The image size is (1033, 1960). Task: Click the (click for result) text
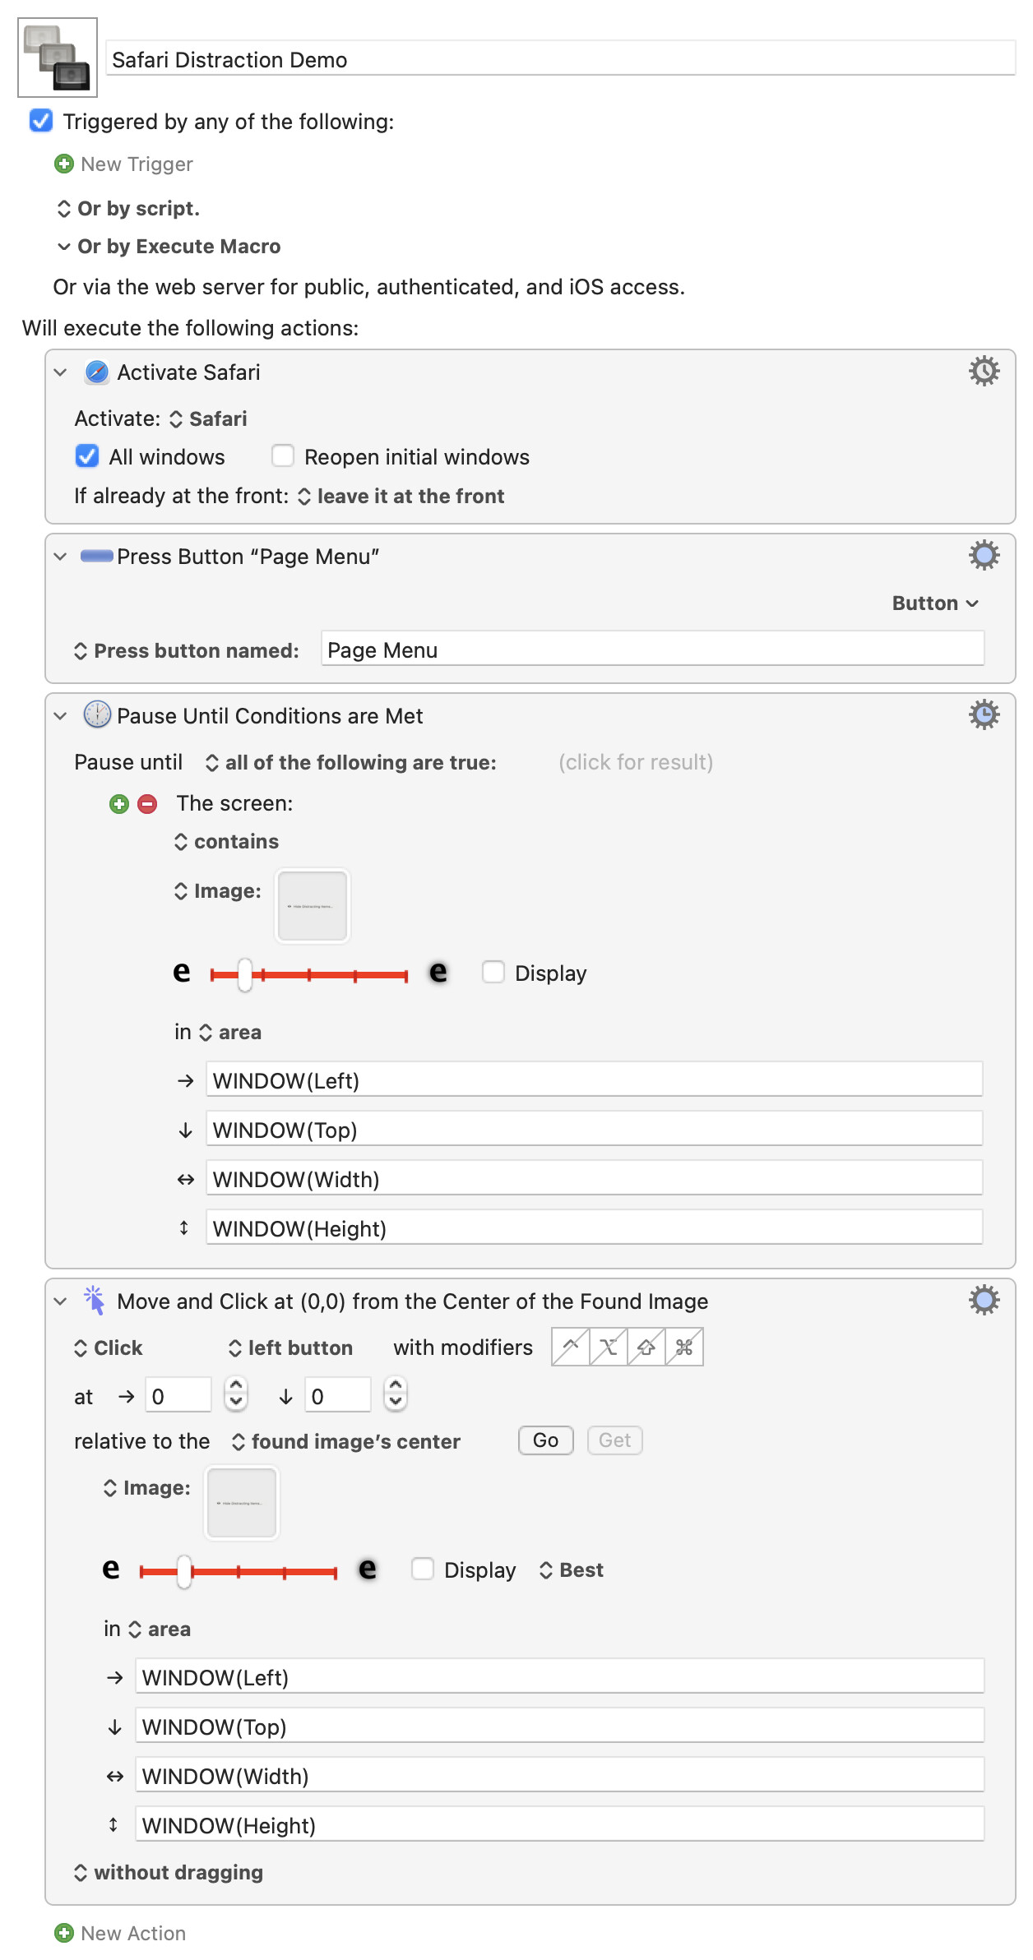pyautogui.click(x=636, y=762)
